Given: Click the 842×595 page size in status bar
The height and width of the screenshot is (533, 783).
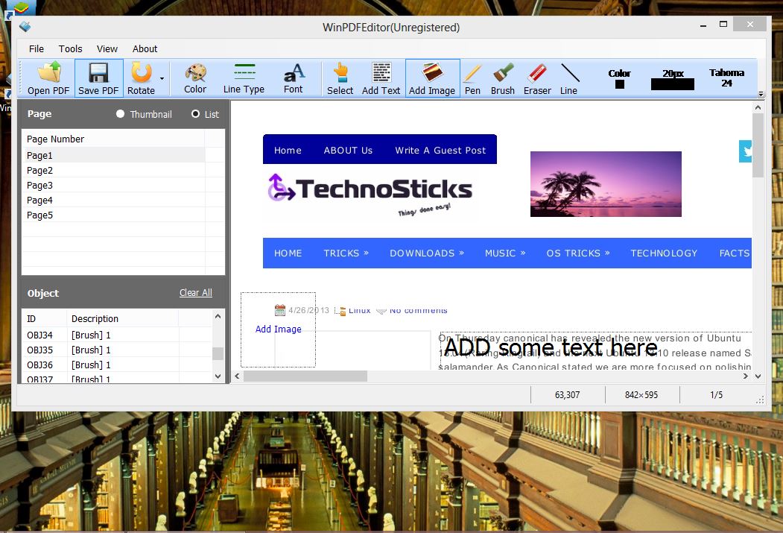Looking at the screenshot, I should [x=641, y=394].
